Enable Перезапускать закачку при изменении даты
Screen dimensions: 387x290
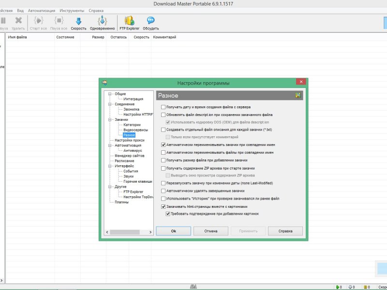click(x=163, y=183)
